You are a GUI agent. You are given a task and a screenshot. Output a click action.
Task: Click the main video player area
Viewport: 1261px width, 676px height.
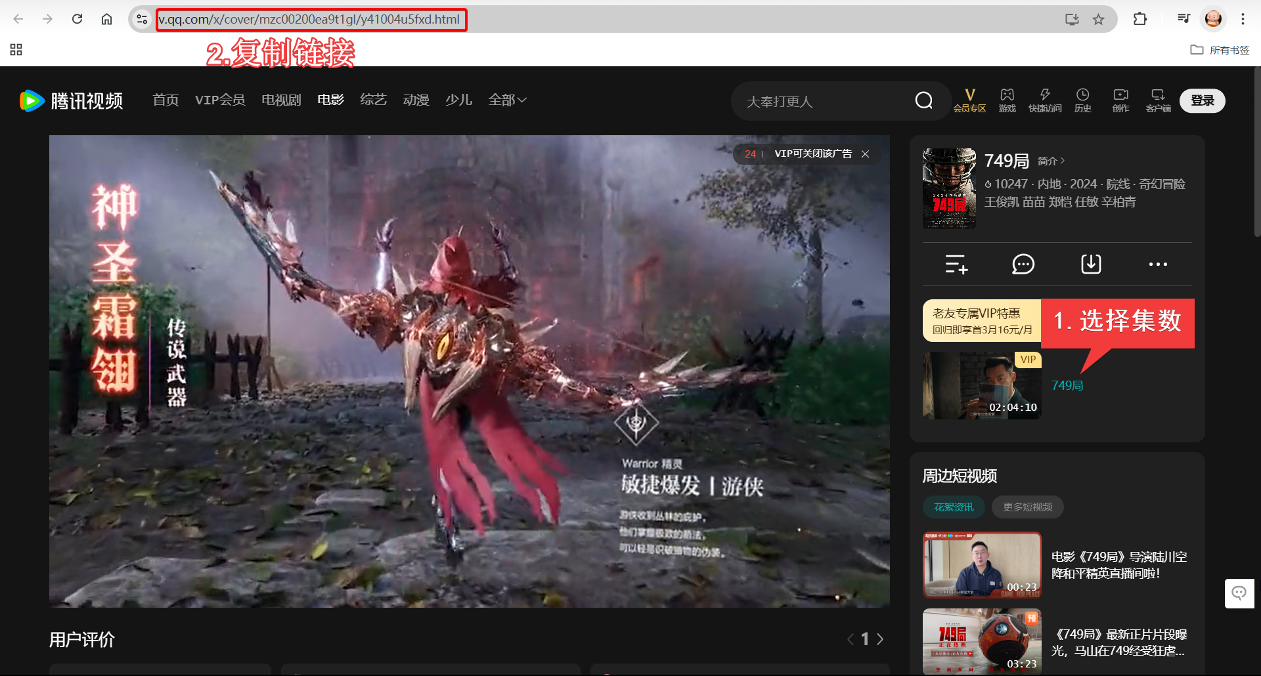coord(470,371)
